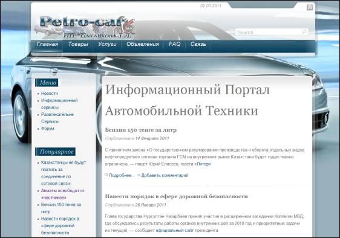The height and width of the screenshot is (238, 340).
Task: Open the Форум sidebar link
Action: [48, 129]
